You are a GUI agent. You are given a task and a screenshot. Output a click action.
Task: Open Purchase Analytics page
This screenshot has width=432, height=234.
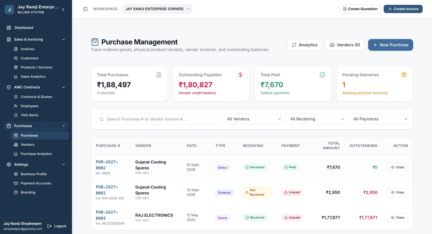(x=40, y=154)
